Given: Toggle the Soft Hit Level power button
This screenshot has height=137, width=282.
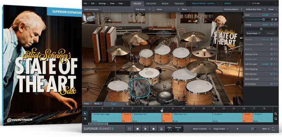Looking at the screenshot, I should pyautogui.click(x=271, y=64).
